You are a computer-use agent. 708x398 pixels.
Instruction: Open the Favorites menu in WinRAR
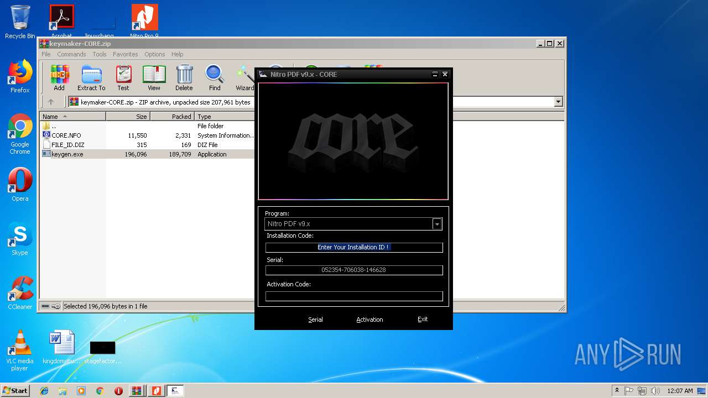tap(126, 54)
